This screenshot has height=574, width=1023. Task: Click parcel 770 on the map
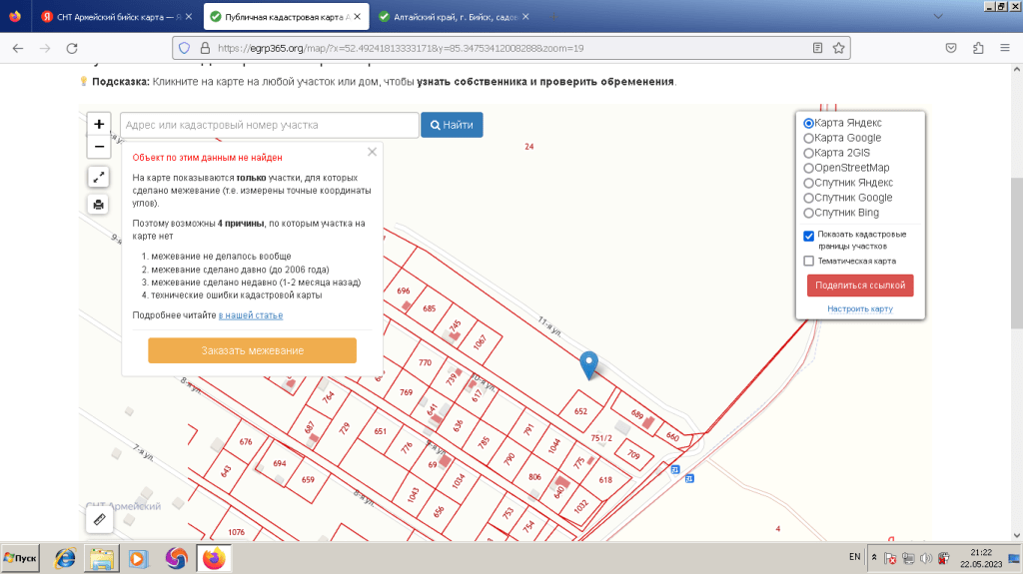click(x=425, y=362)
